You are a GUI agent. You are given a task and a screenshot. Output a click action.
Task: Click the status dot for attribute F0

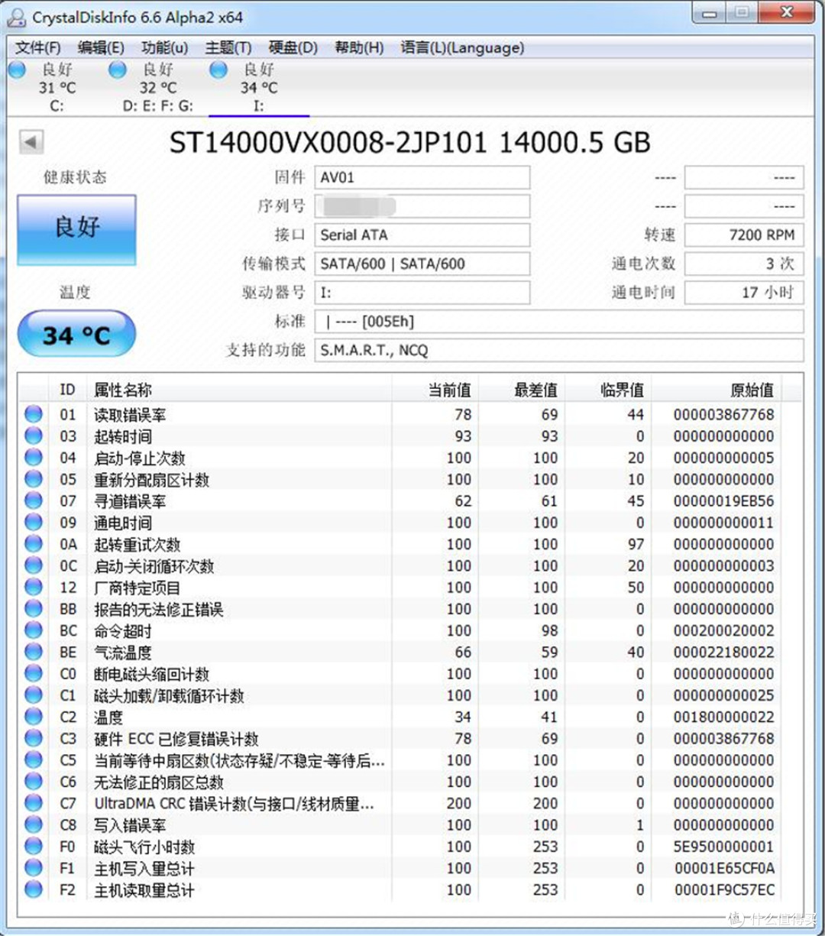click(34, 846)
